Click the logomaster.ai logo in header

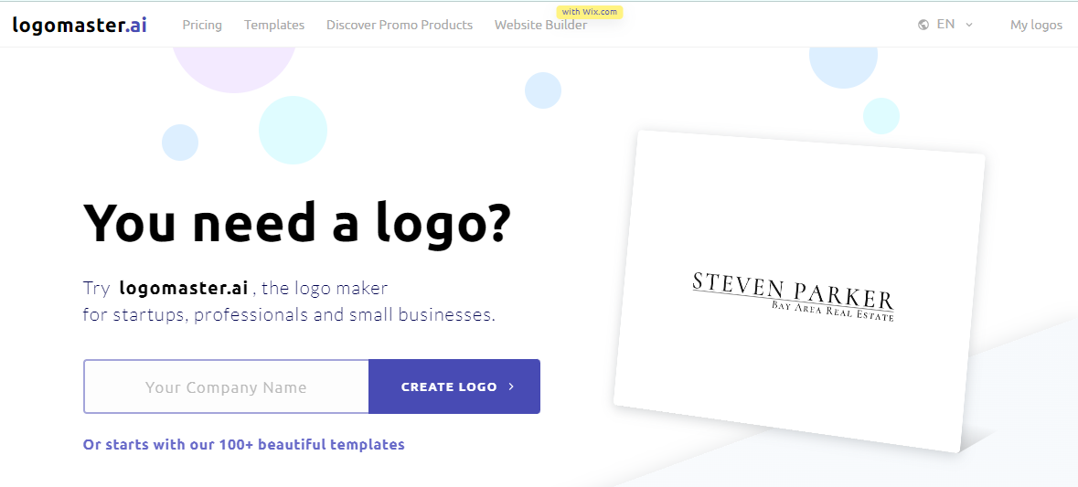(x=80, y=25)
